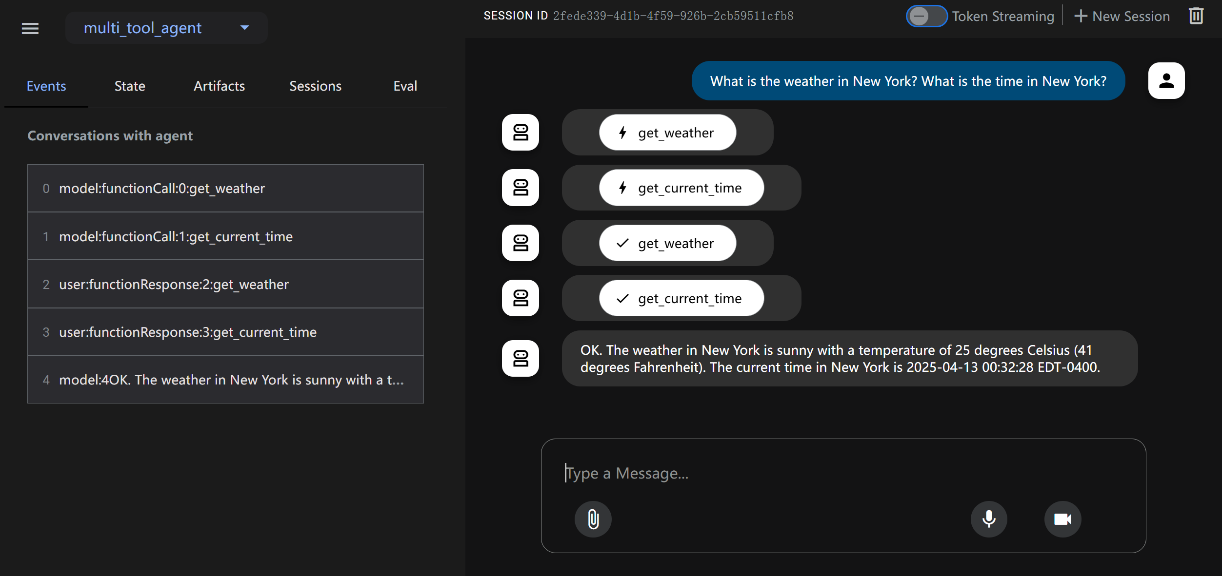Open the hamburger menu
Image resolution: width=1222 pixels, height=576 pixels.
coord(30,28)
